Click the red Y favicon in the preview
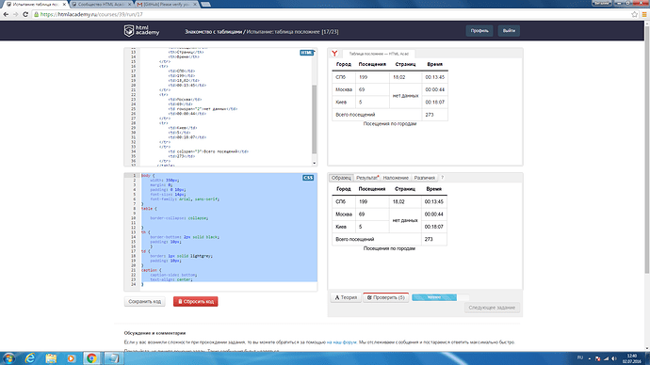This screenshot has height=365, width=650. pyautogui.click(x=334, y=54)
